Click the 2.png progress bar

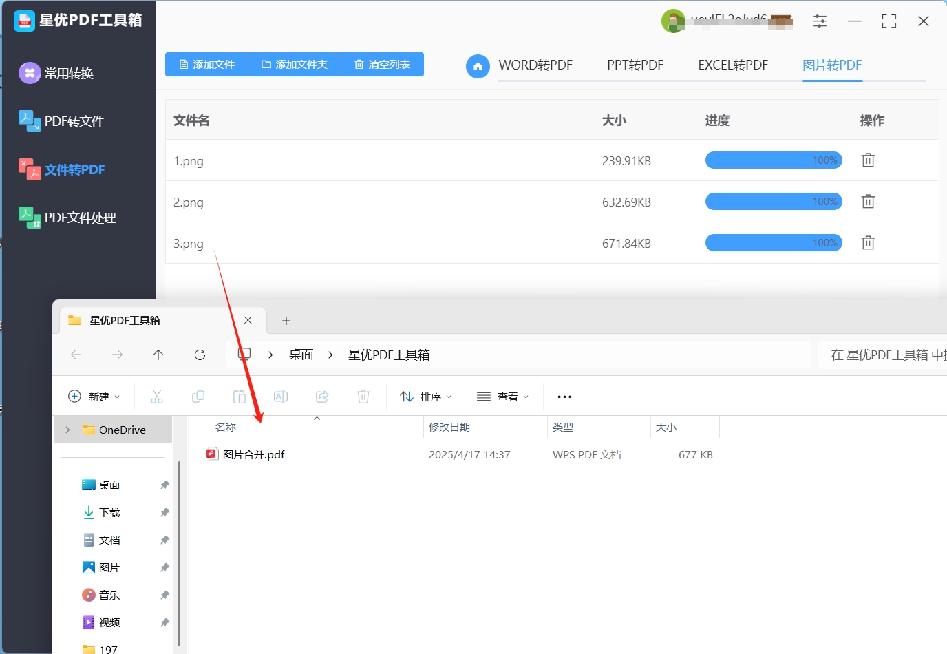click(x=774, y=202)
